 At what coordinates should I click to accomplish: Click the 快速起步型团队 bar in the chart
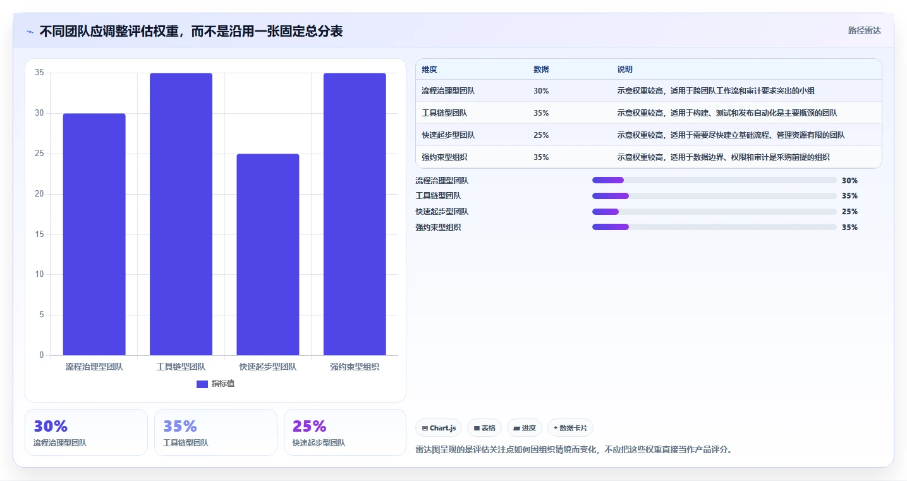268,255
